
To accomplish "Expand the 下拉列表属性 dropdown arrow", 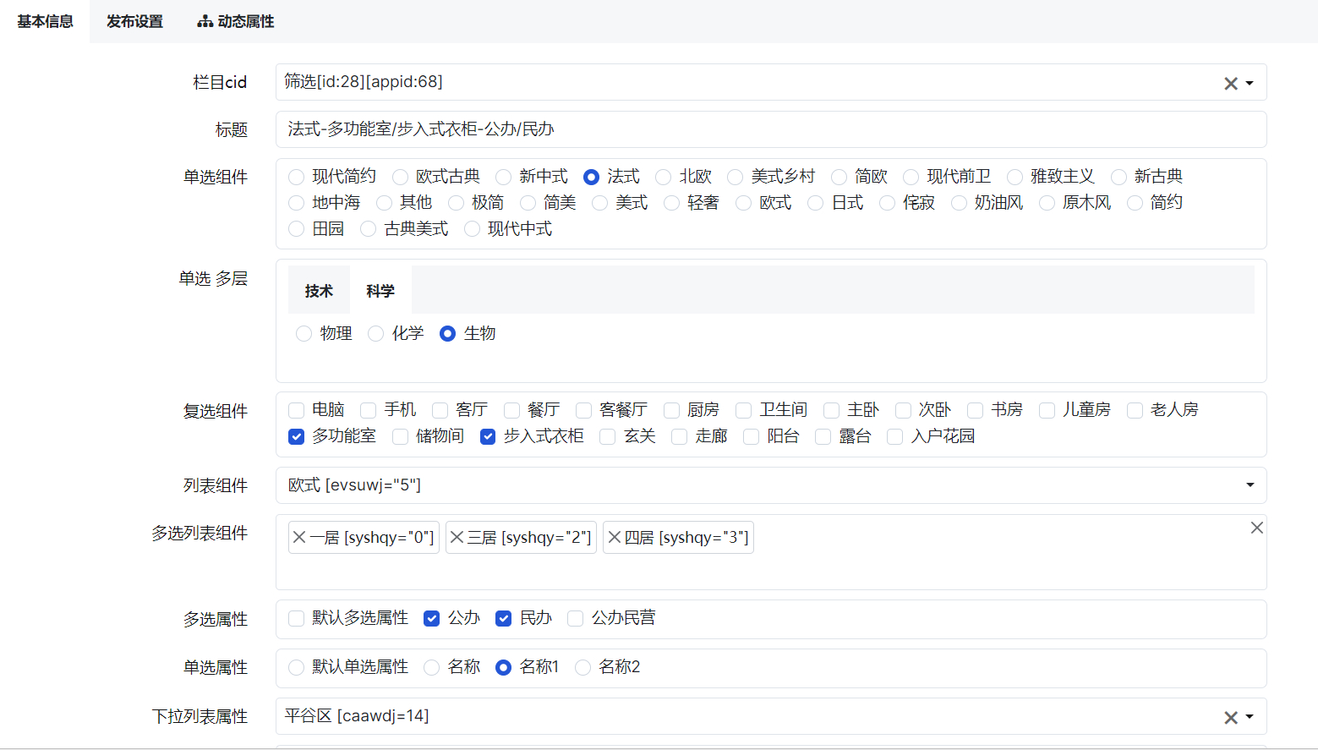I will pos(1250,717).
